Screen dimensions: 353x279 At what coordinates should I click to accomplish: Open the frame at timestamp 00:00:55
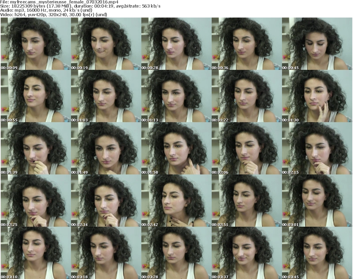36,96
